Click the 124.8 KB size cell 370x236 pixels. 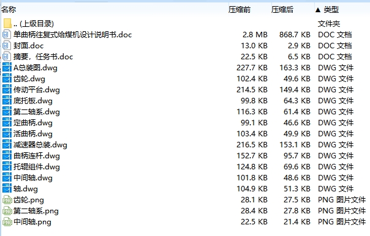[x=252, y=167]
